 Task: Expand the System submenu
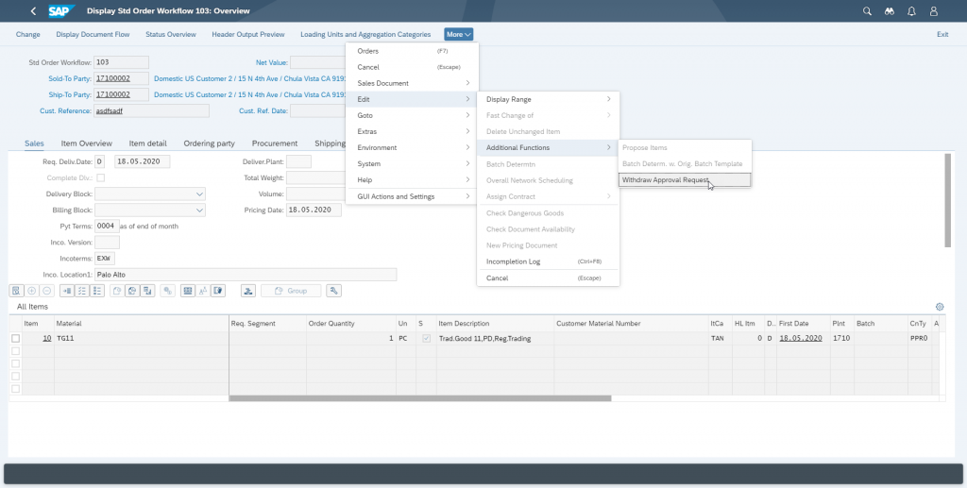coord(412,164)
